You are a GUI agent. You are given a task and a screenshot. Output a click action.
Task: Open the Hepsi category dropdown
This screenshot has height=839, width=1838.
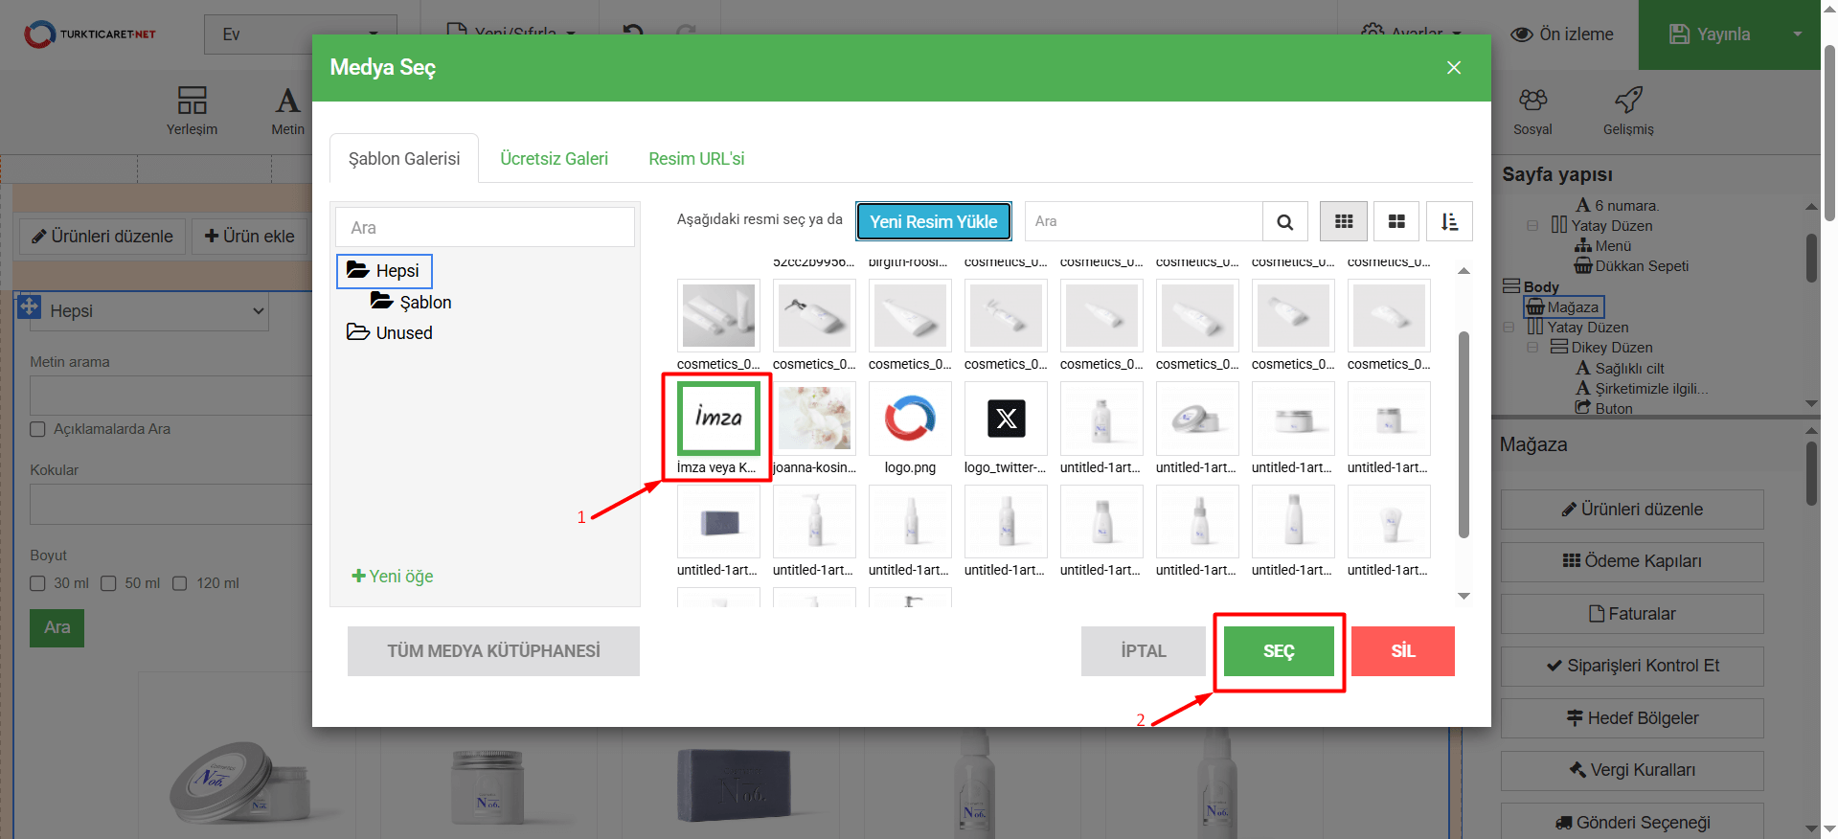(148, 311)
